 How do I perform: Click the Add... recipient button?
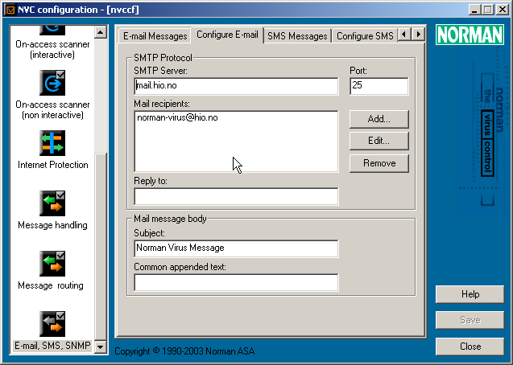[x=379, y=119]
